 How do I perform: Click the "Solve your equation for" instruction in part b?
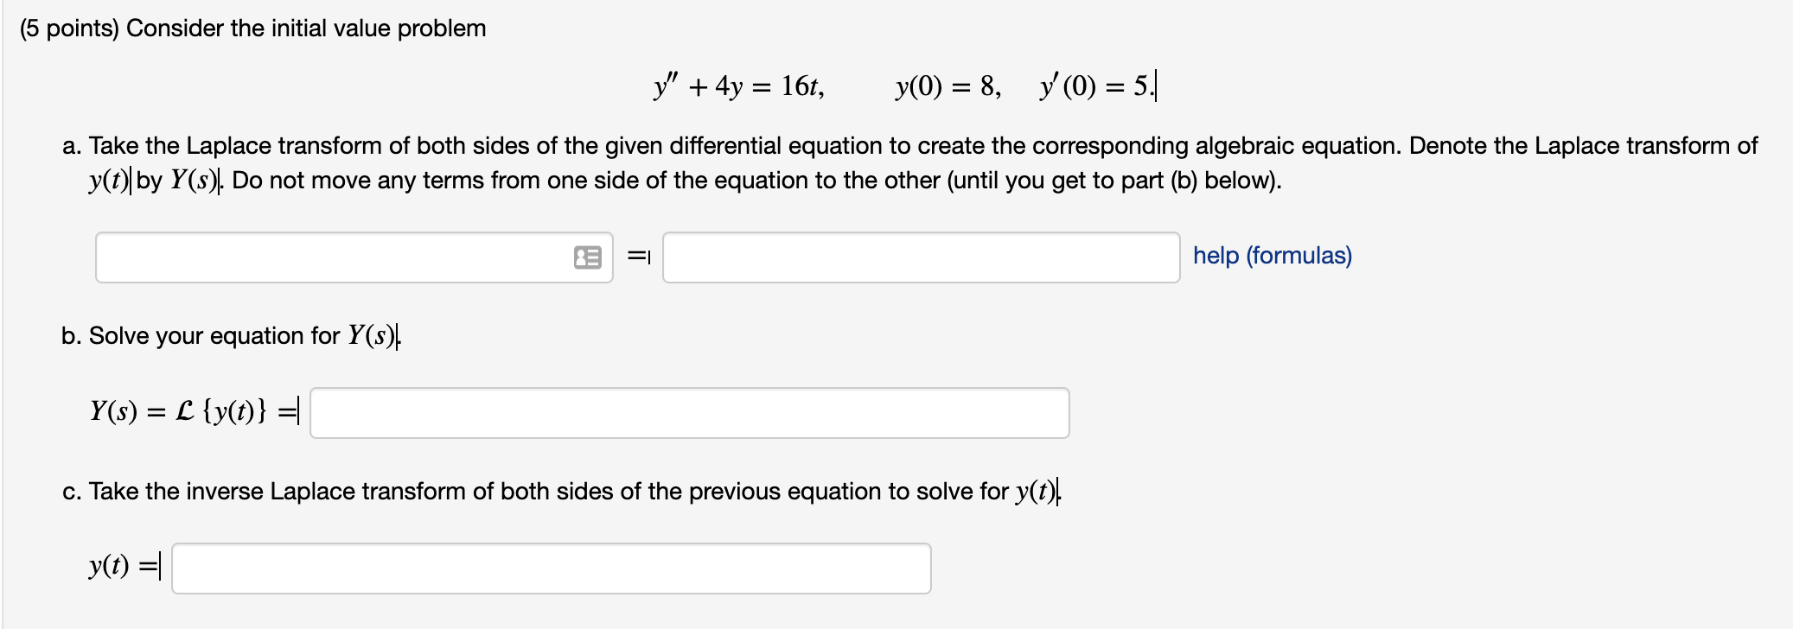click(x=214, y=335)
